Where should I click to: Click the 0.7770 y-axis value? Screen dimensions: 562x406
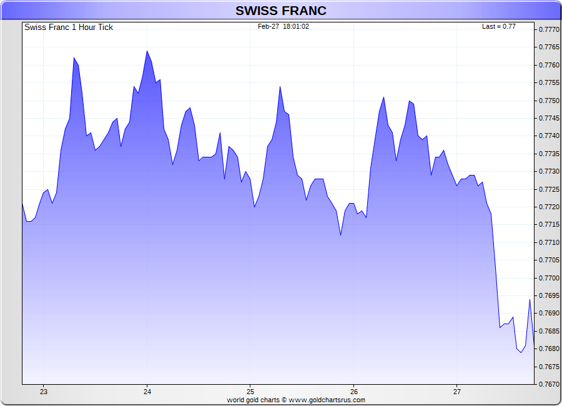(x=548, y=29)
